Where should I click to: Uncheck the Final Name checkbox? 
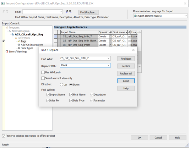point(71,95)
